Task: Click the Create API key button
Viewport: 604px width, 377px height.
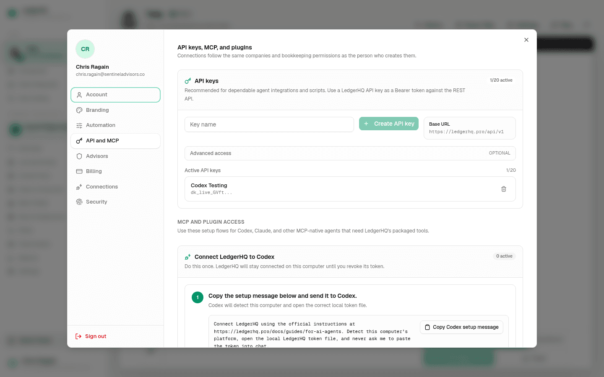Action: 389,124
